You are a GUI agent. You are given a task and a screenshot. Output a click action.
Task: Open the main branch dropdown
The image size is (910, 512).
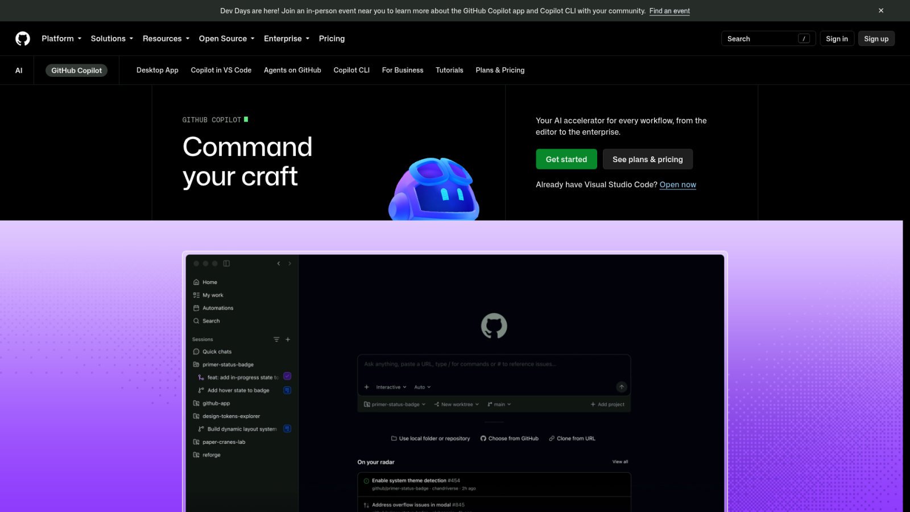tap(499, 404)
